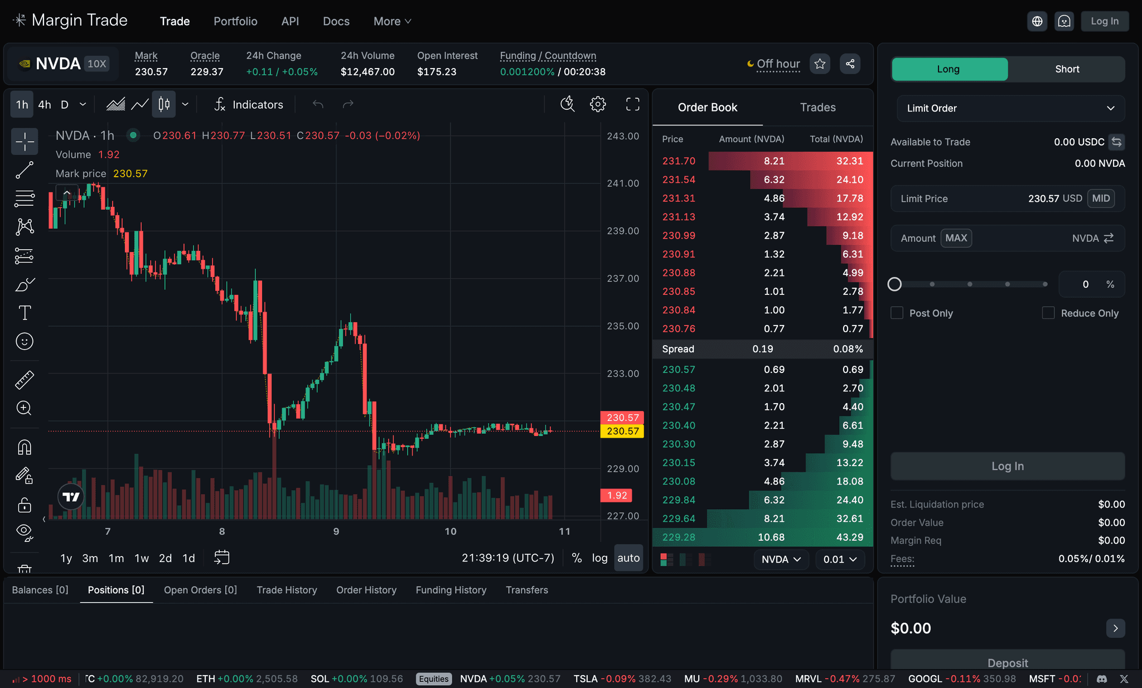Expand Portfolio Value arrow
Screen dimensions: 1142x688
pyautogui.click(x=1115, y=628)
